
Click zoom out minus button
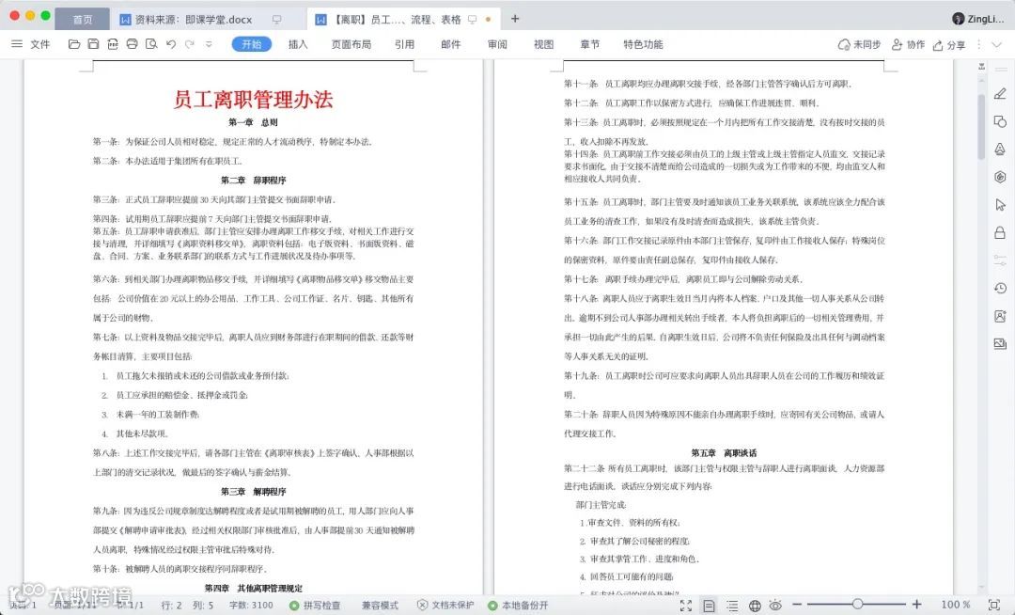(797, 605)
